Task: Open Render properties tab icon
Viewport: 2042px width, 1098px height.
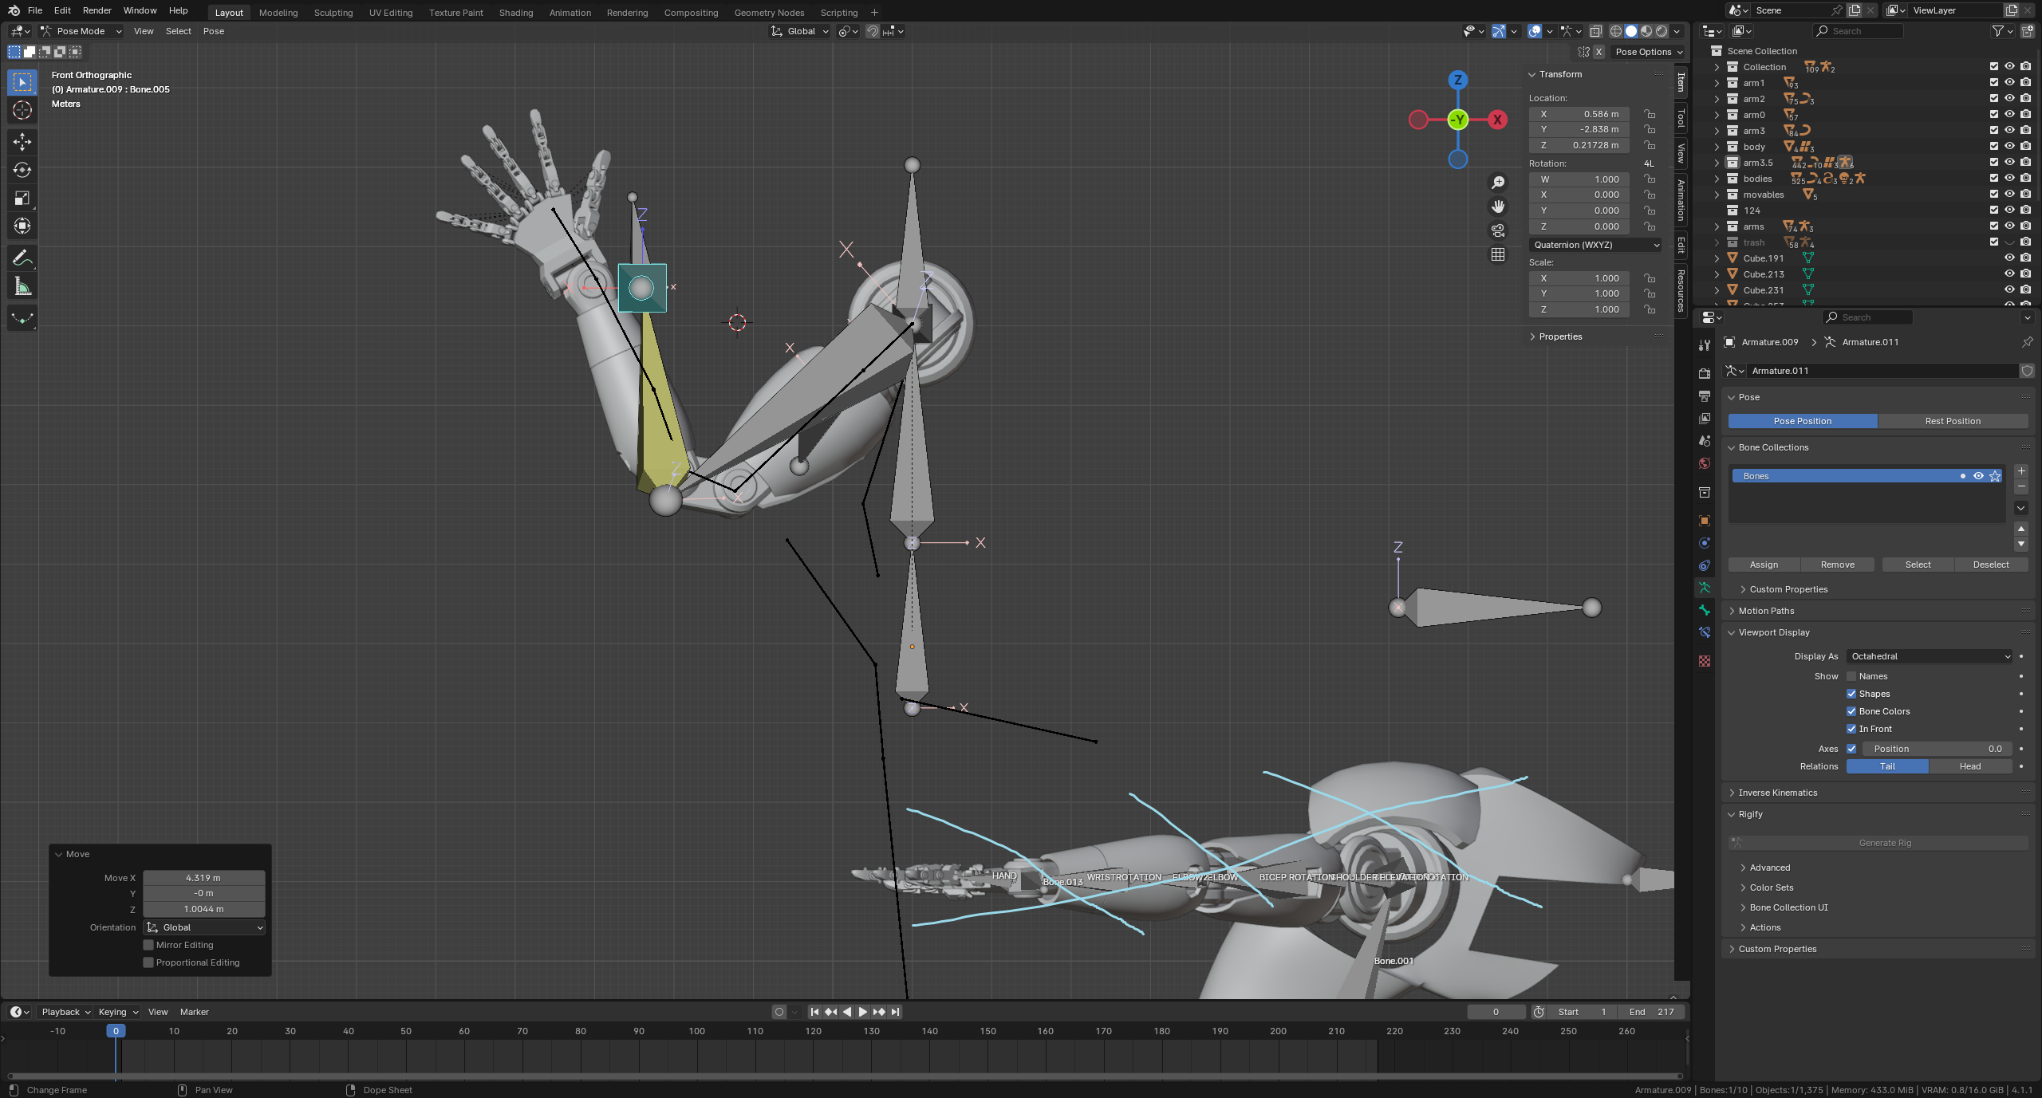Action: tap(1705, 373)
